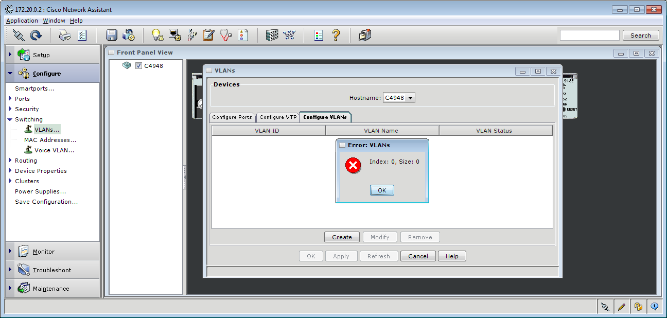Open Front Panel view switch icon
The image size is (667, 318).
(x=272, y=36)
